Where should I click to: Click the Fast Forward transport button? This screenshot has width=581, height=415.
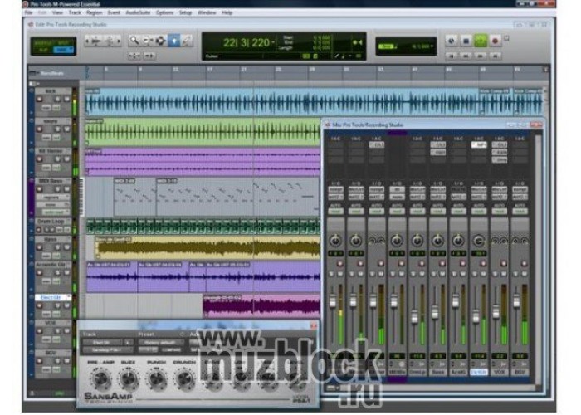(x=481, y=56)
